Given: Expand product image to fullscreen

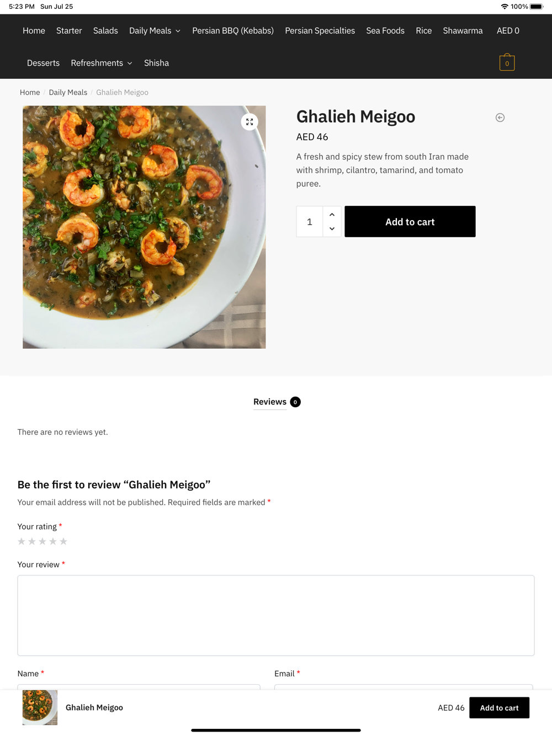Looking at the screenshot, I should coord(250,122).
